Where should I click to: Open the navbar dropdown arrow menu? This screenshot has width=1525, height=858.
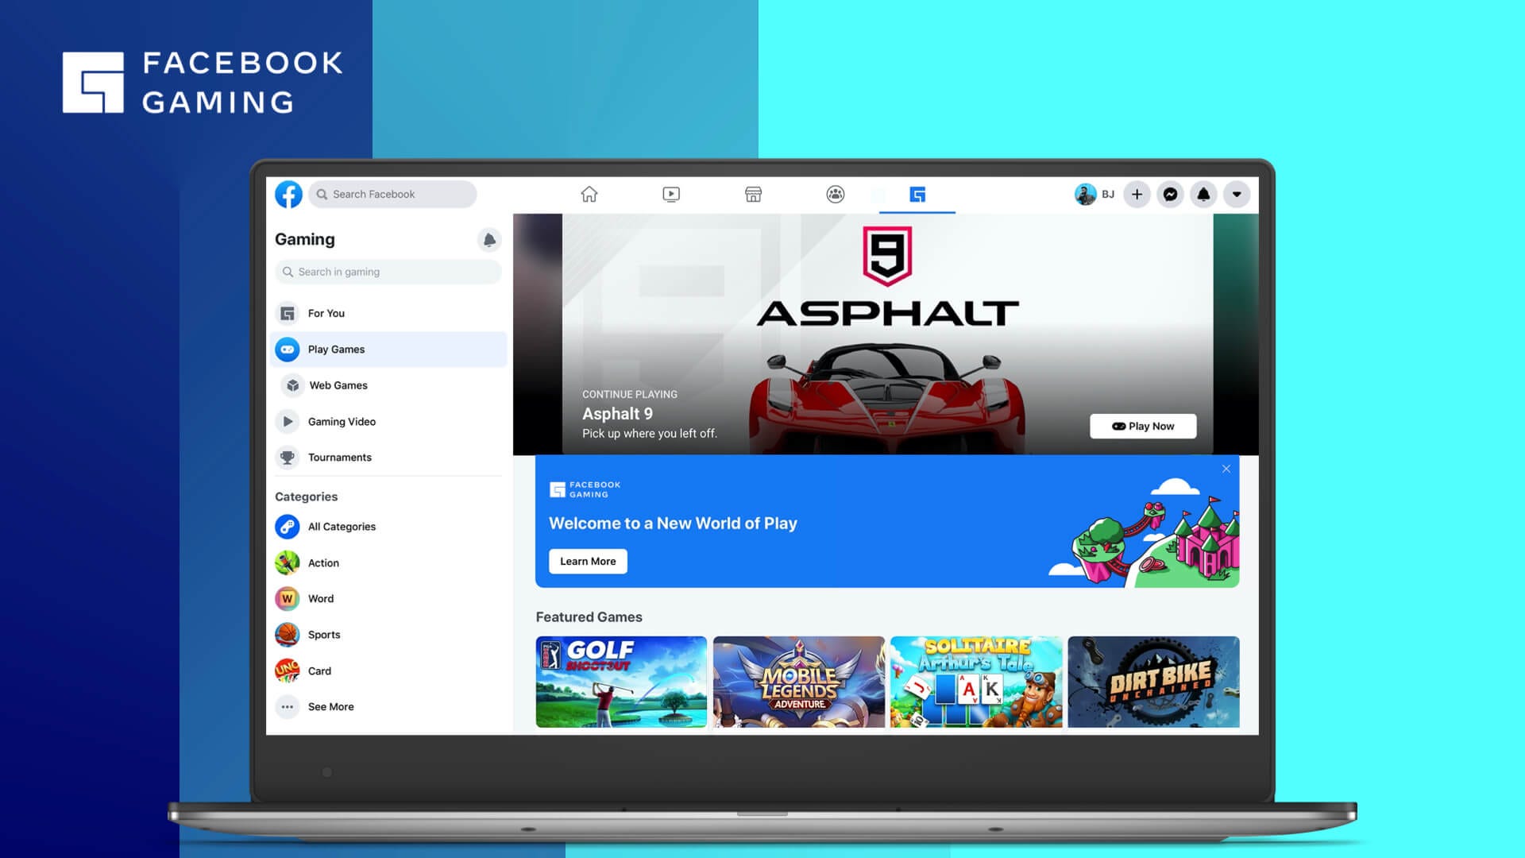[x=1236, y=193]
